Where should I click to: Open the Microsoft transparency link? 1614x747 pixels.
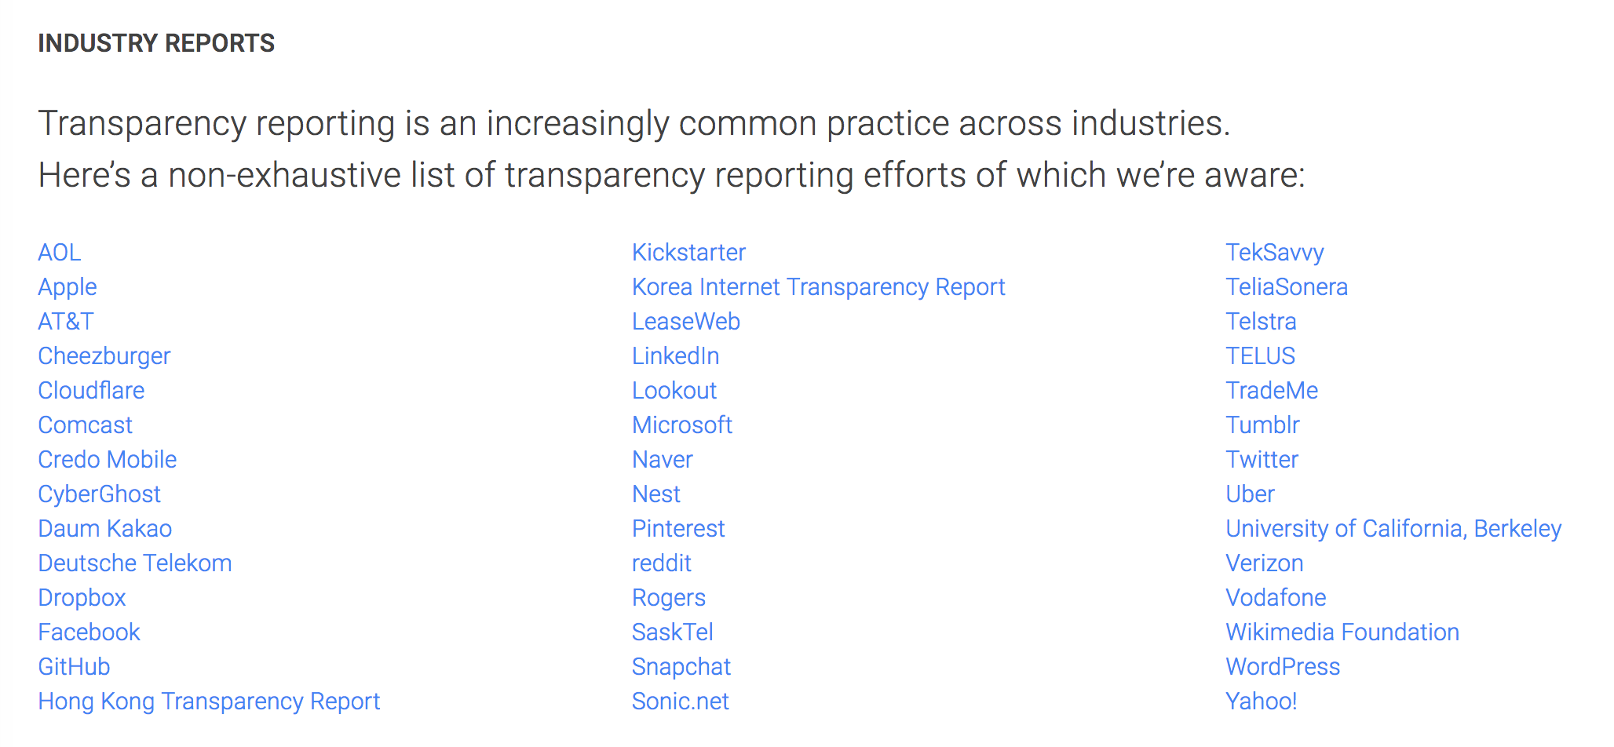[681, 425]
